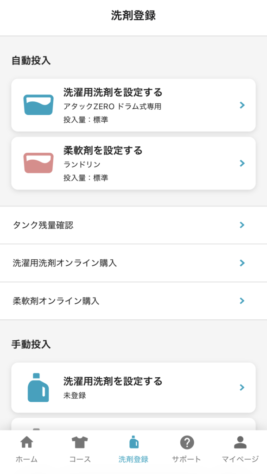
Task: Check tank levels via タンク残量確認
Action: coord(133,225)
